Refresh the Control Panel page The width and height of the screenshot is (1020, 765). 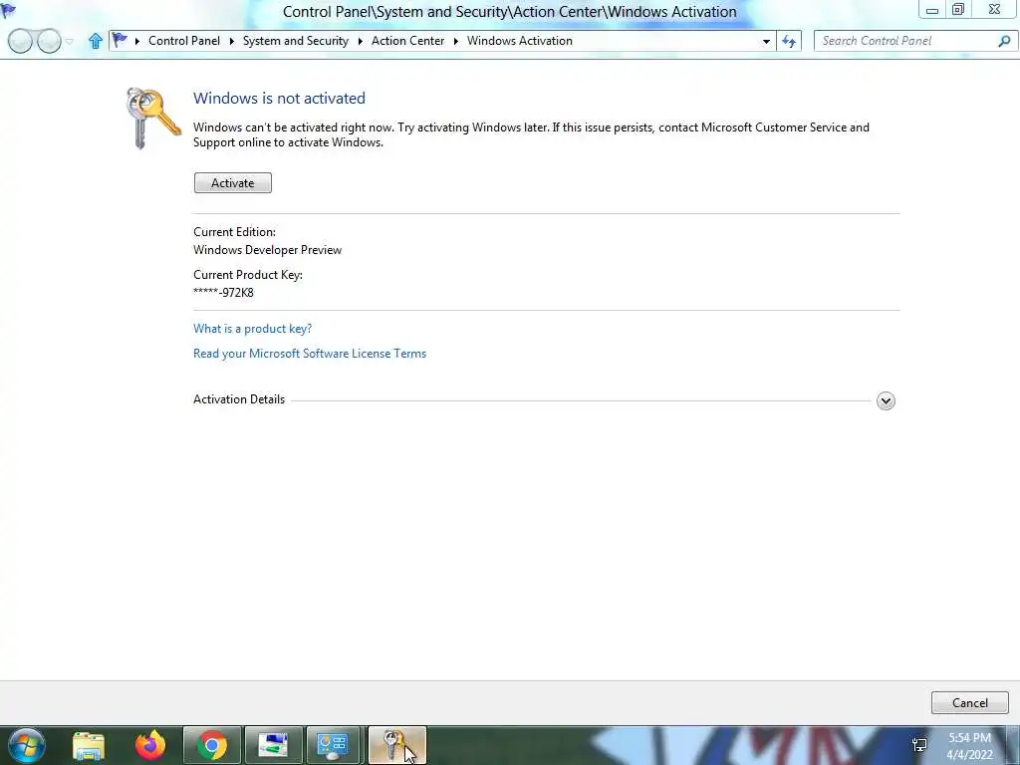[x=789, y=41]
